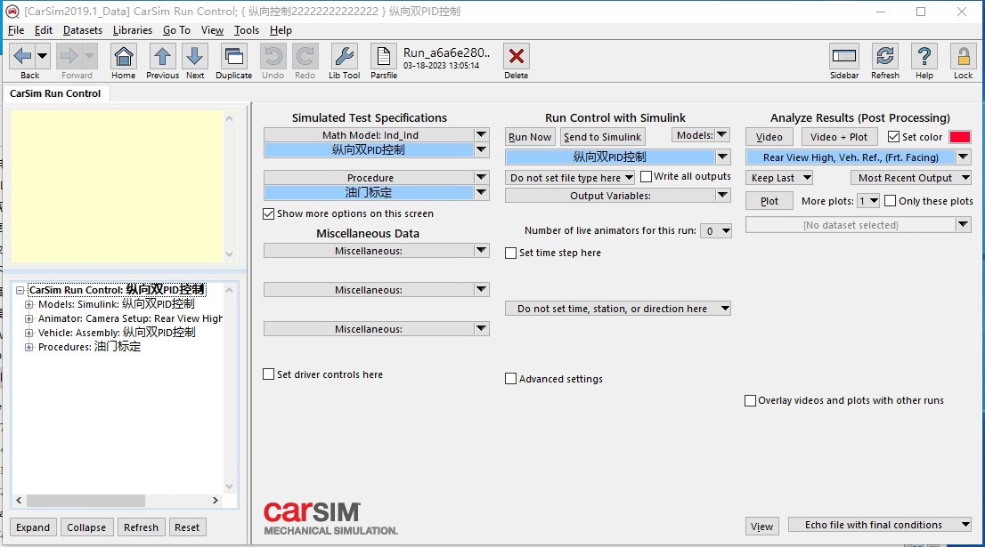Click the red Set color swatch
The image size is (985, 547).
click(960, 137)
